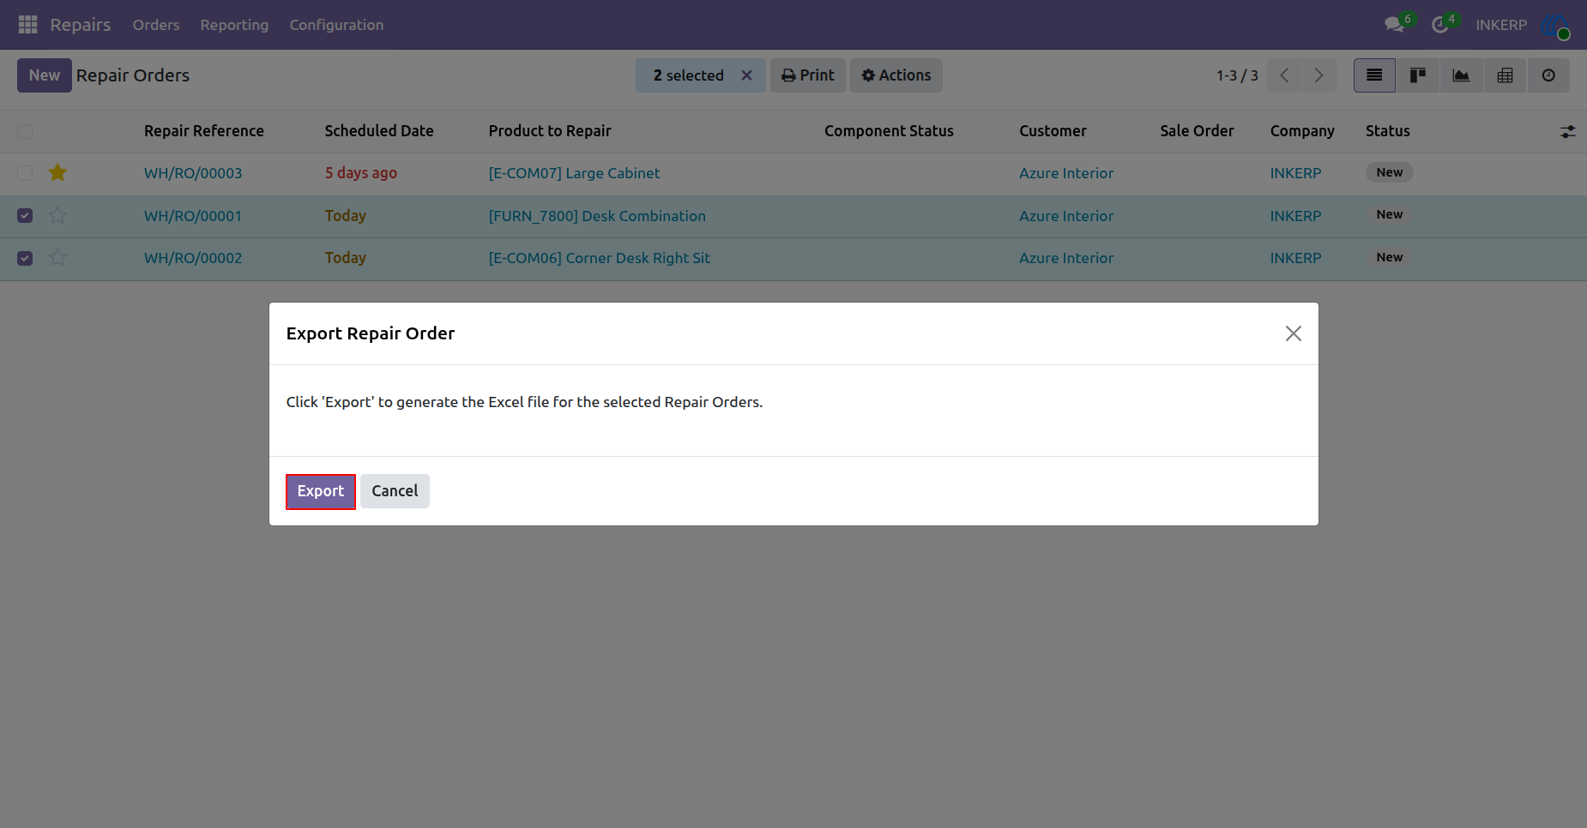Go to next page of records

[1319, 75]
